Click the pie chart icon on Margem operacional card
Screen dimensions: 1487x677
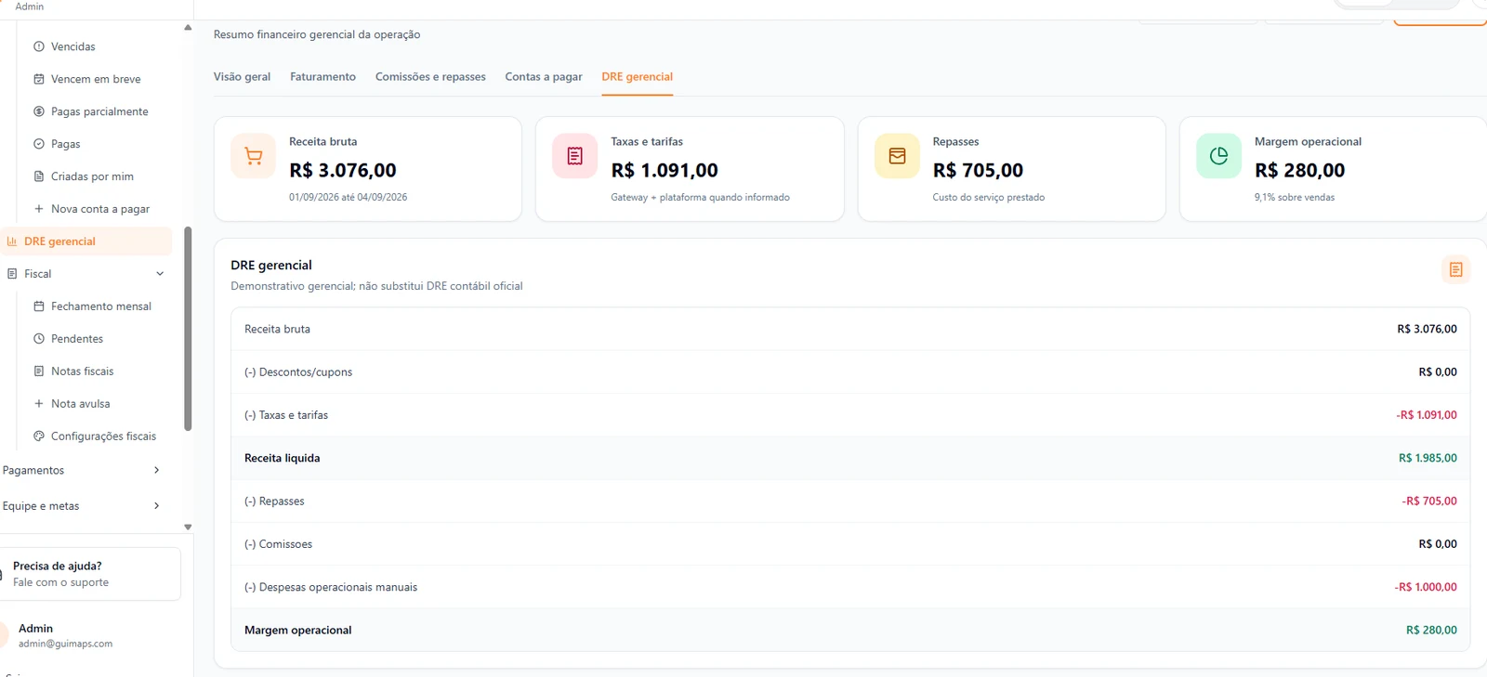click(x=1218, y=156)
